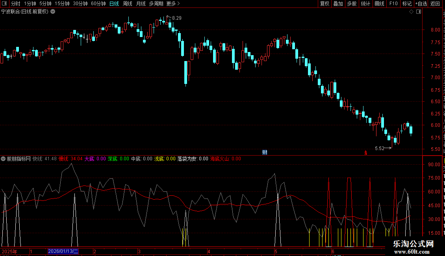Click month 3 on the time axis

(139, 252)
